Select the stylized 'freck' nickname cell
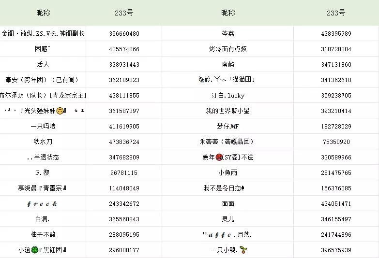379x258 pixels. pyautogui.click(x=42, y=204)
